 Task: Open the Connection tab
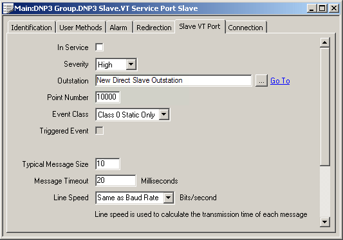point(245,28)
